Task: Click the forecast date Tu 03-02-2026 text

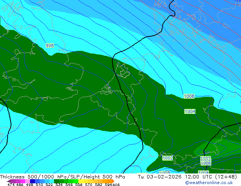Action: tap(160, 177)
